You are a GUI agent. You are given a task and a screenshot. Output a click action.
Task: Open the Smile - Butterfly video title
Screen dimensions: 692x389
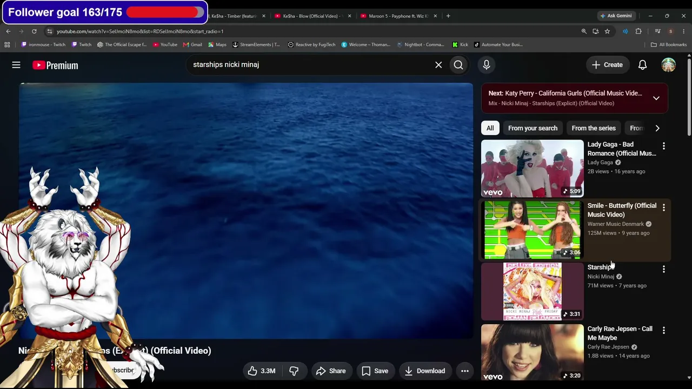pyautogui.click(x=622, y=210)
